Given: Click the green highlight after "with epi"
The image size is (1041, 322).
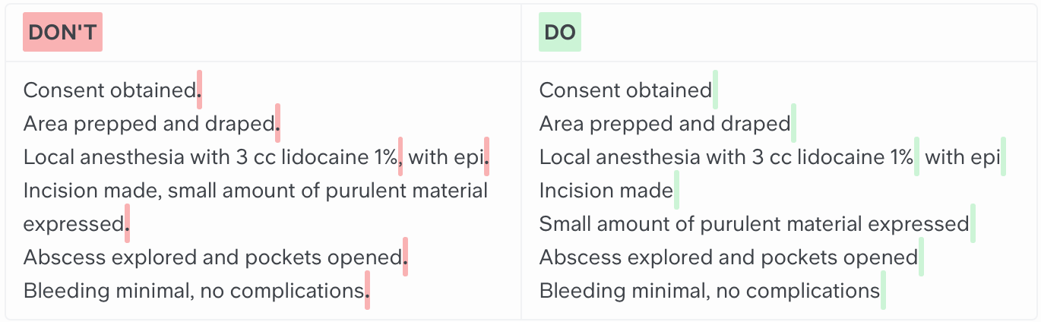Looking at the screenshot, I should 1003,157.
